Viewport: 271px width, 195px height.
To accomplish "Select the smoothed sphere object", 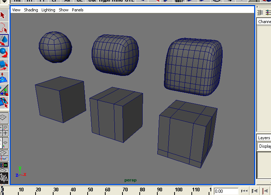I will coord(55,47).
